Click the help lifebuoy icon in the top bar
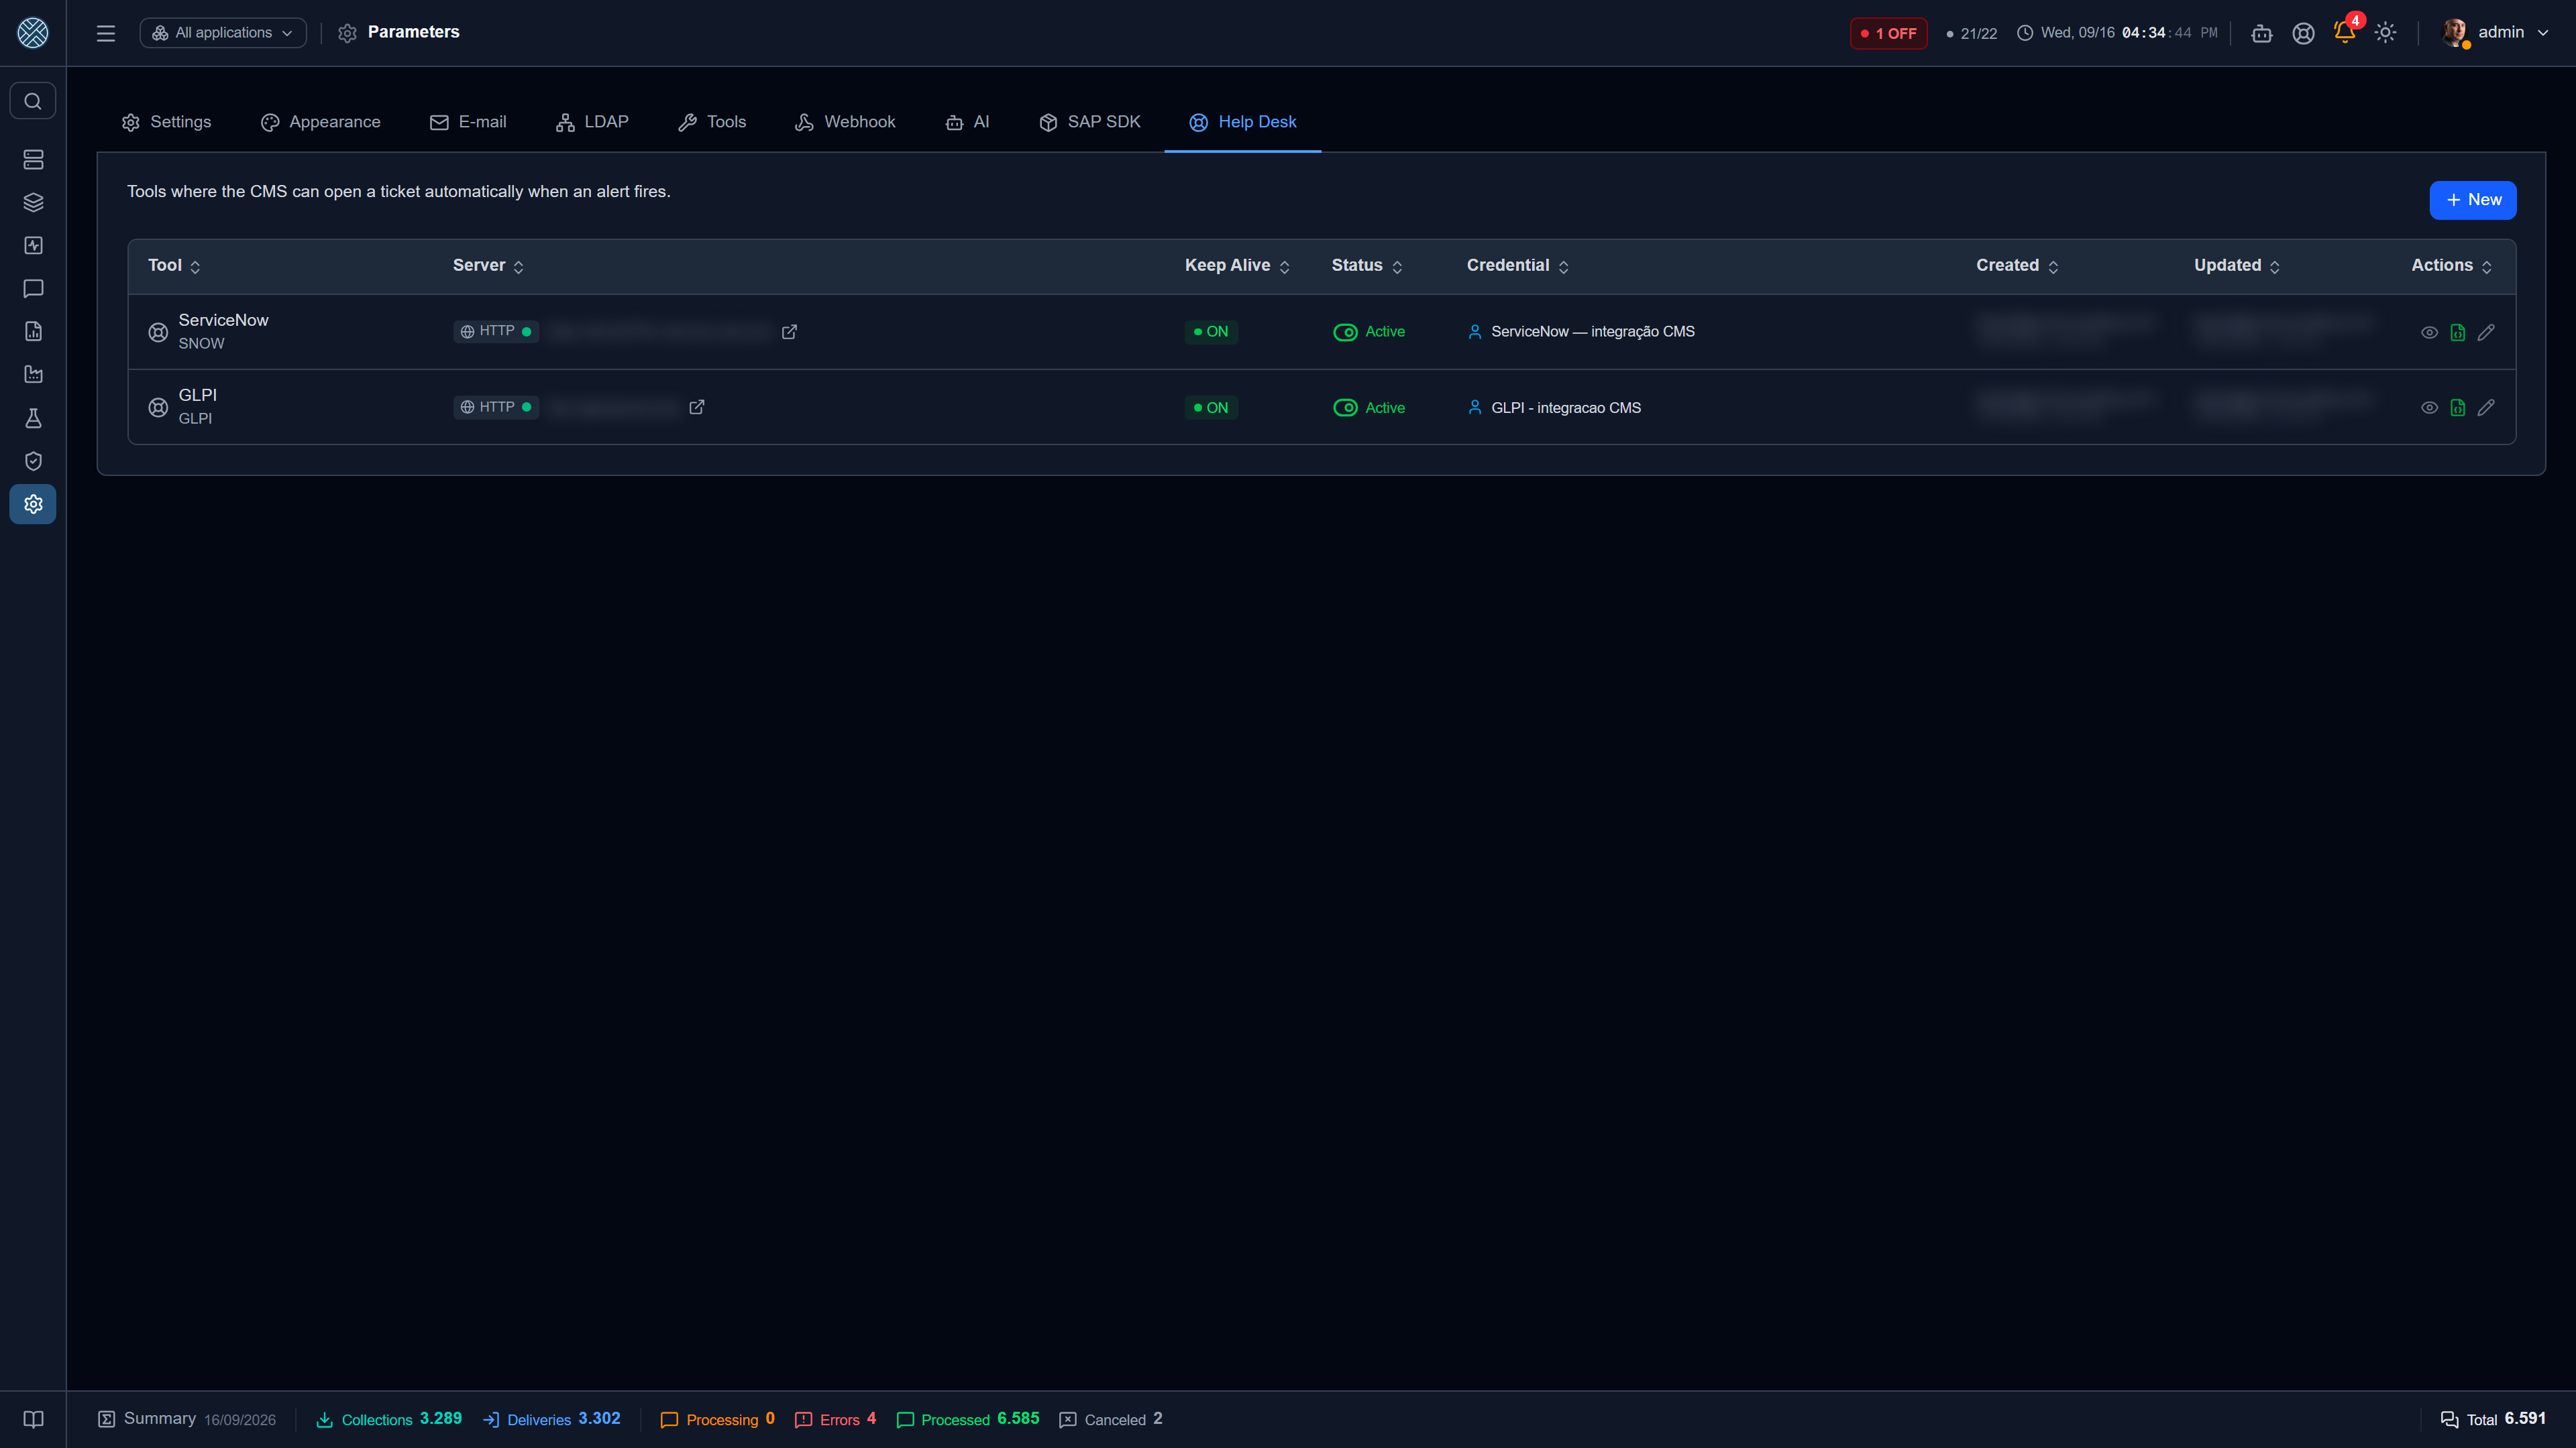Screen dimensions: 2576x1448 click(x=2303, y=33)
